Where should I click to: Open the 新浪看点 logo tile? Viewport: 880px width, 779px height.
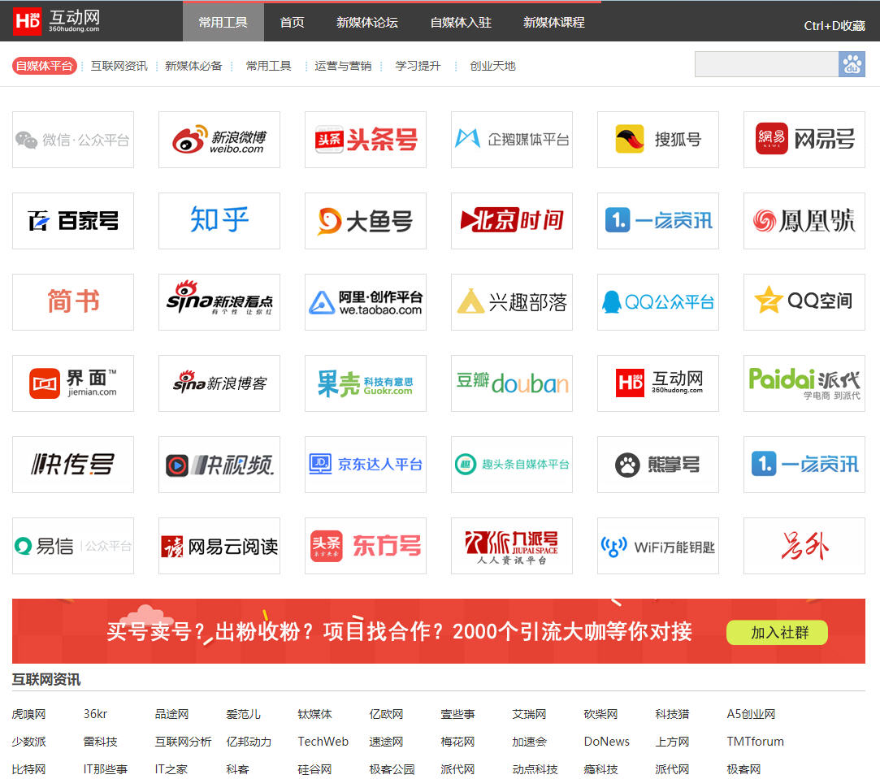(219, 302)
